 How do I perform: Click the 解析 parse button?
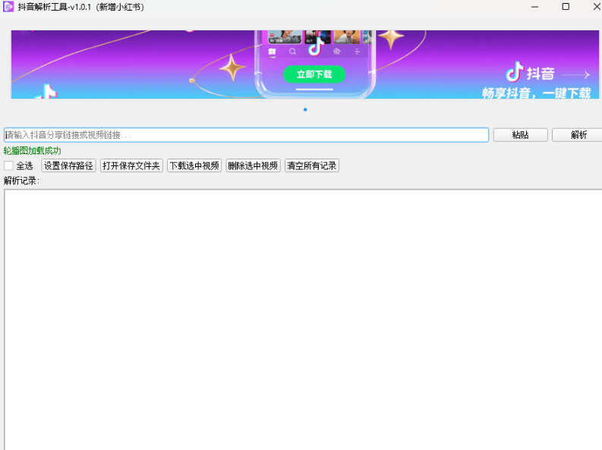[x=578, y=135]
